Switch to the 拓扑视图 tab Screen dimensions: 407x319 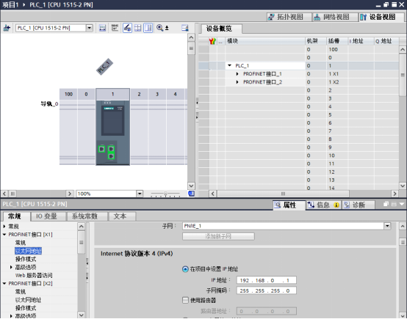(x=289, y=17)
